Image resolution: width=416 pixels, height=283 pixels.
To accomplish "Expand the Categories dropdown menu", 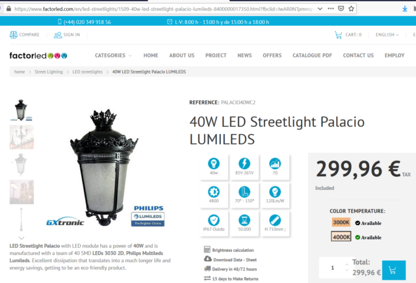I will pos(113,55).
